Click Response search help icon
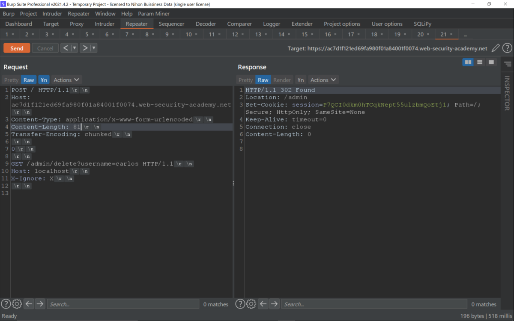This screenshot has width=514, height=321. click(240, 304)
